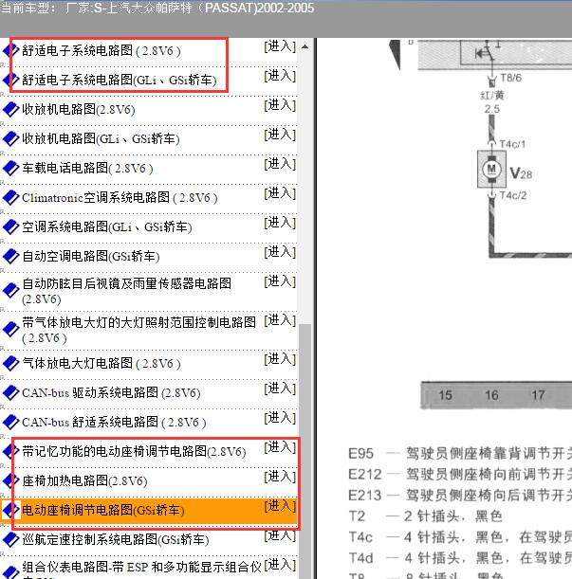Click book icon beside 巡航定速控制系统电路图
This screenshot has height=579, width=572.
(x=10, y=539)
